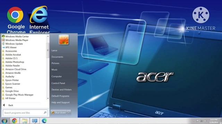
Task: Click the Windows Media Center icon
Action: (x=3, y=36)
